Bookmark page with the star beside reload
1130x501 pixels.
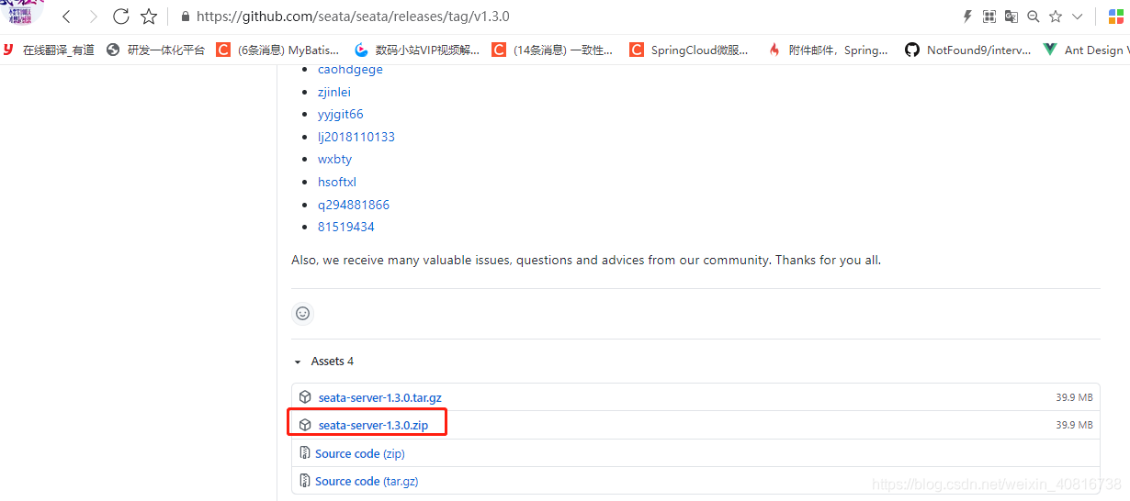pos(148,17)
